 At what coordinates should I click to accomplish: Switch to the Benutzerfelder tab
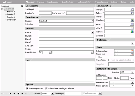[x=68, y=2]
